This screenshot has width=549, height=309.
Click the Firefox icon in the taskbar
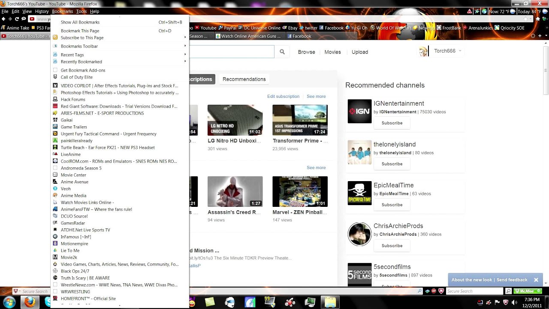[30, 302]
